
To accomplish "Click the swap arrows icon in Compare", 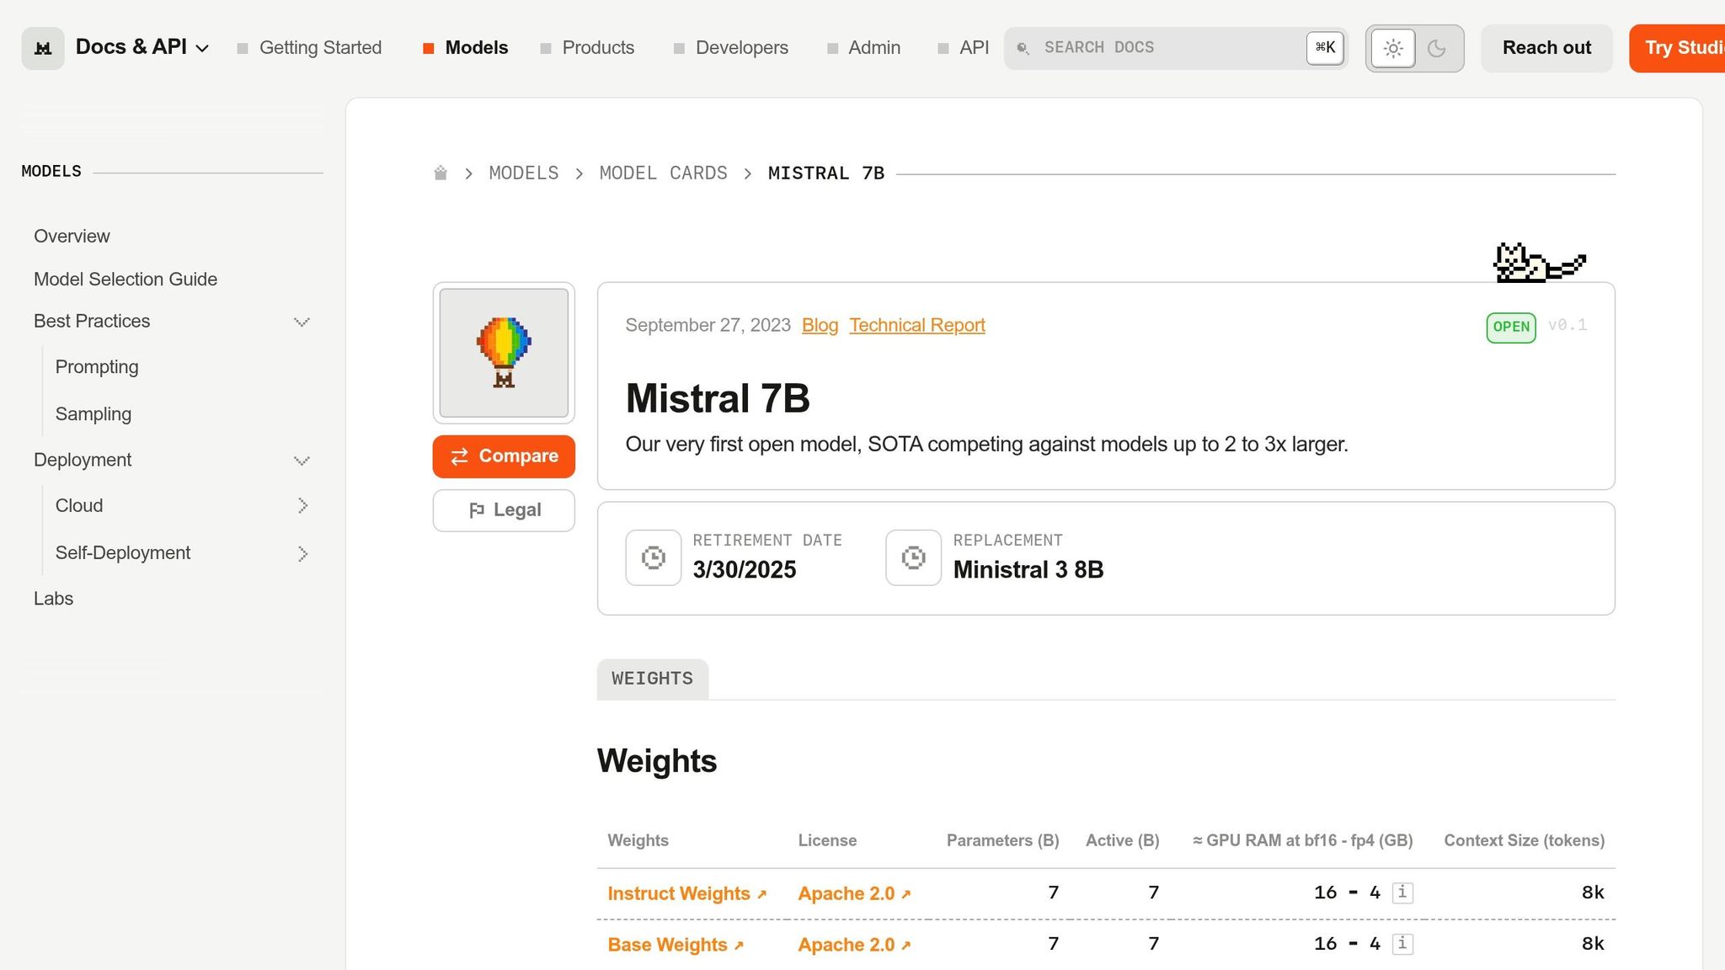I will (x=459, y=456).
